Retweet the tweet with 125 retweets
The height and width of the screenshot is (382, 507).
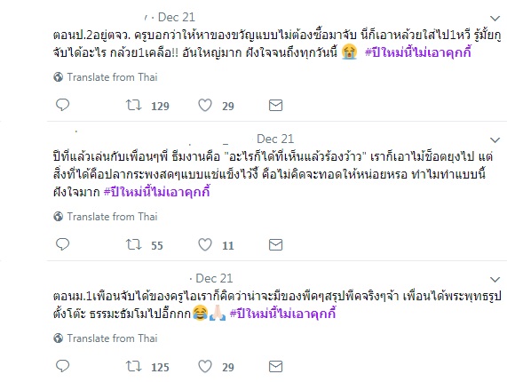click(133, 366)
